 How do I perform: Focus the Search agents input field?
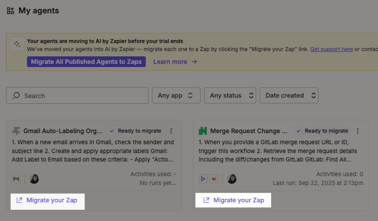(x=77, y=95)
